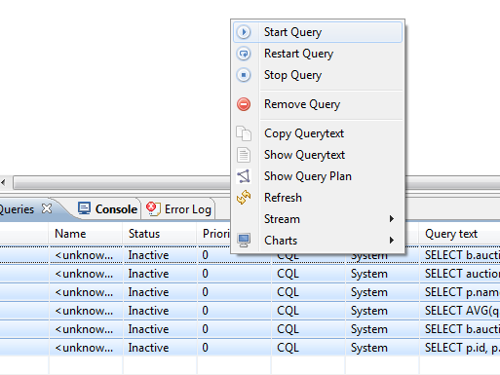Click the Start Query play icon
This screenshot has height=375, width=500.
pyautogui.click(x=244, y=32)
